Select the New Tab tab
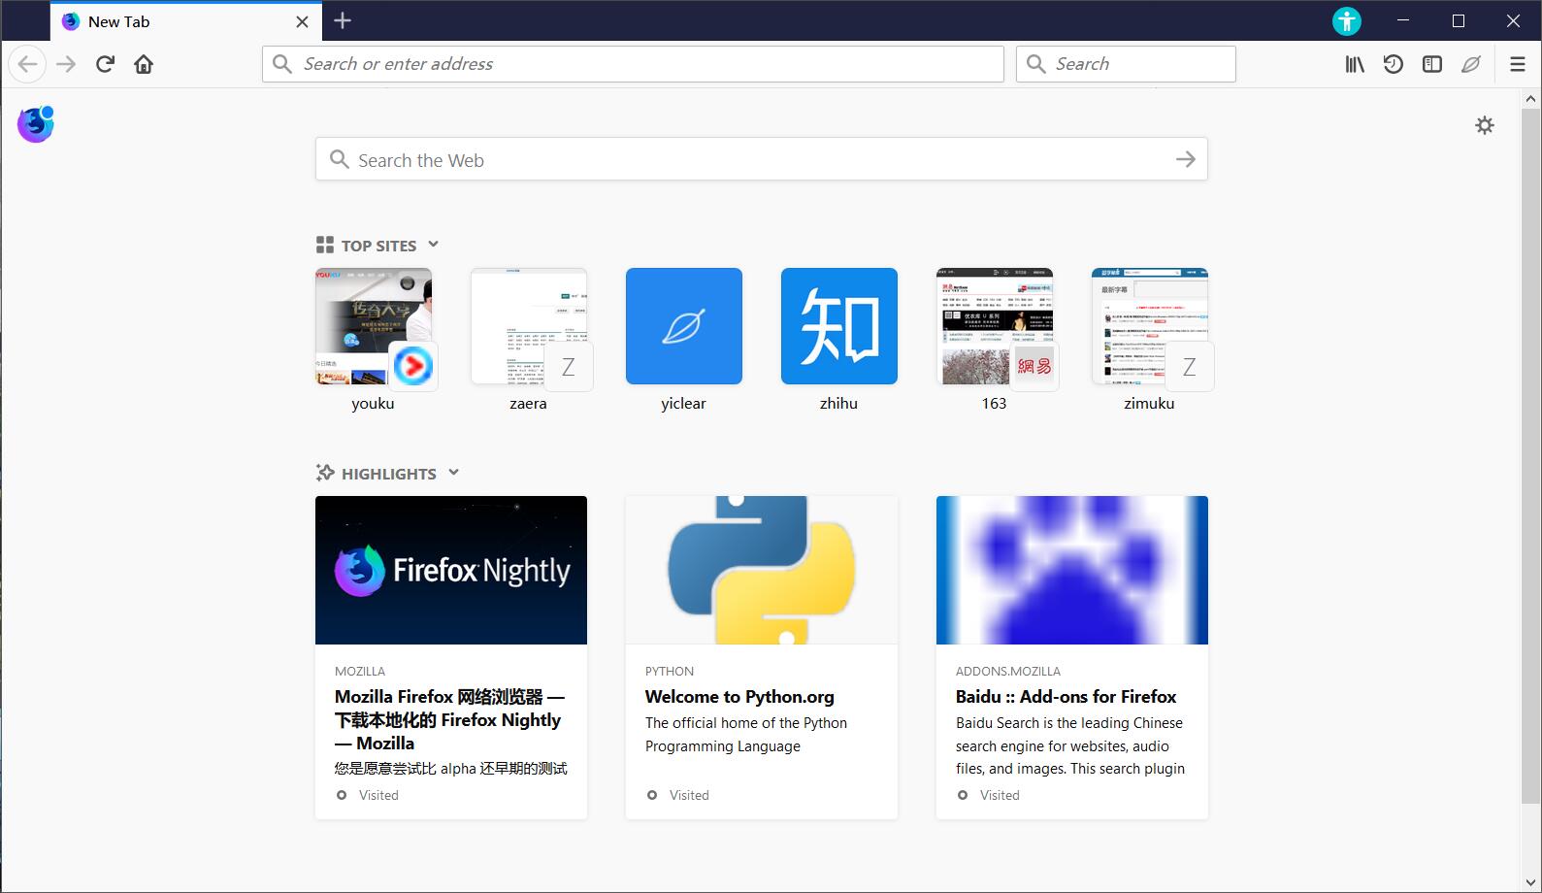The height and width of the screenshot is (893, 1542). 186,21
